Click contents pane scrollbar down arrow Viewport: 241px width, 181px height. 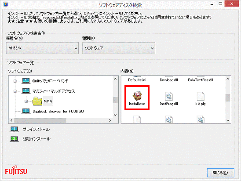[x=228, y=120]
